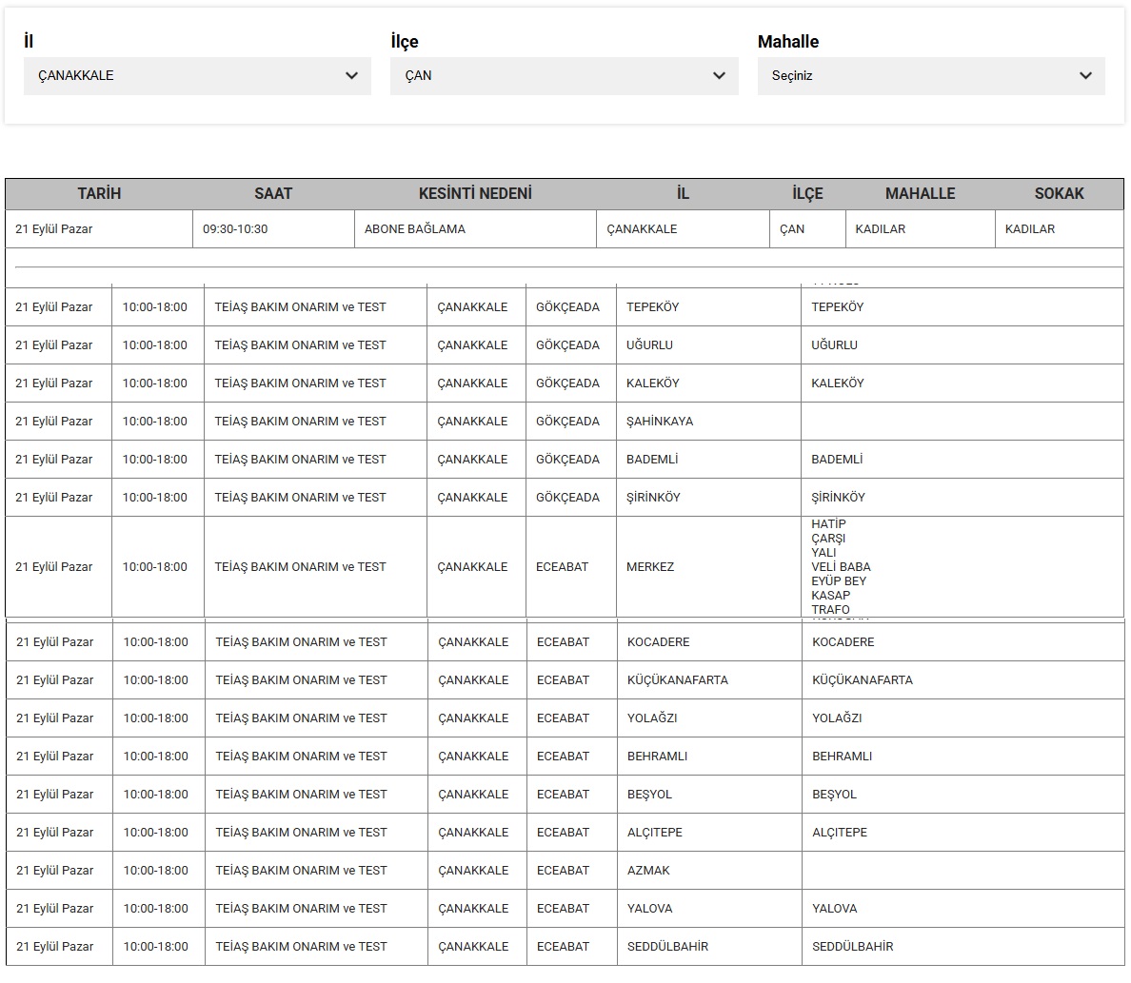Viewport: 1131px width, 983px height.
Task: Click the TARİH column header
Action: click(x=99, y=194)
